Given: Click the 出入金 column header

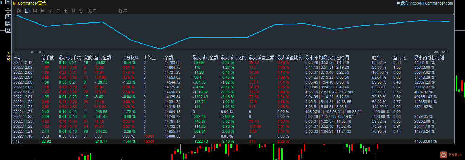Looking at the screenshot, I should 149,58.
